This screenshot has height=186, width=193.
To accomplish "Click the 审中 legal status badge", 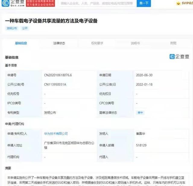I will (x=140, y=113).
